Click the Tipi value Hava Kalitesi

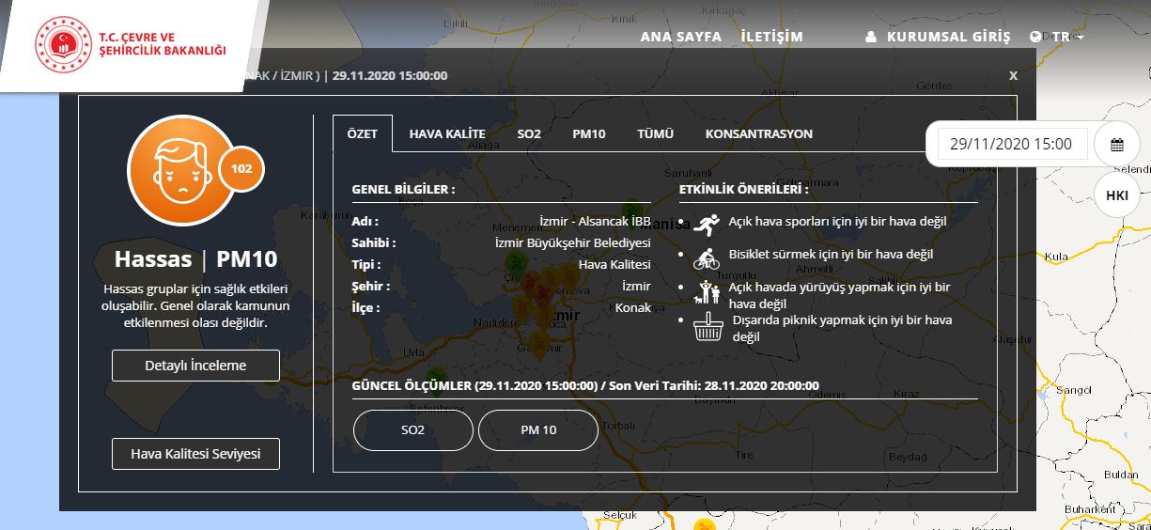coord(614,264)
